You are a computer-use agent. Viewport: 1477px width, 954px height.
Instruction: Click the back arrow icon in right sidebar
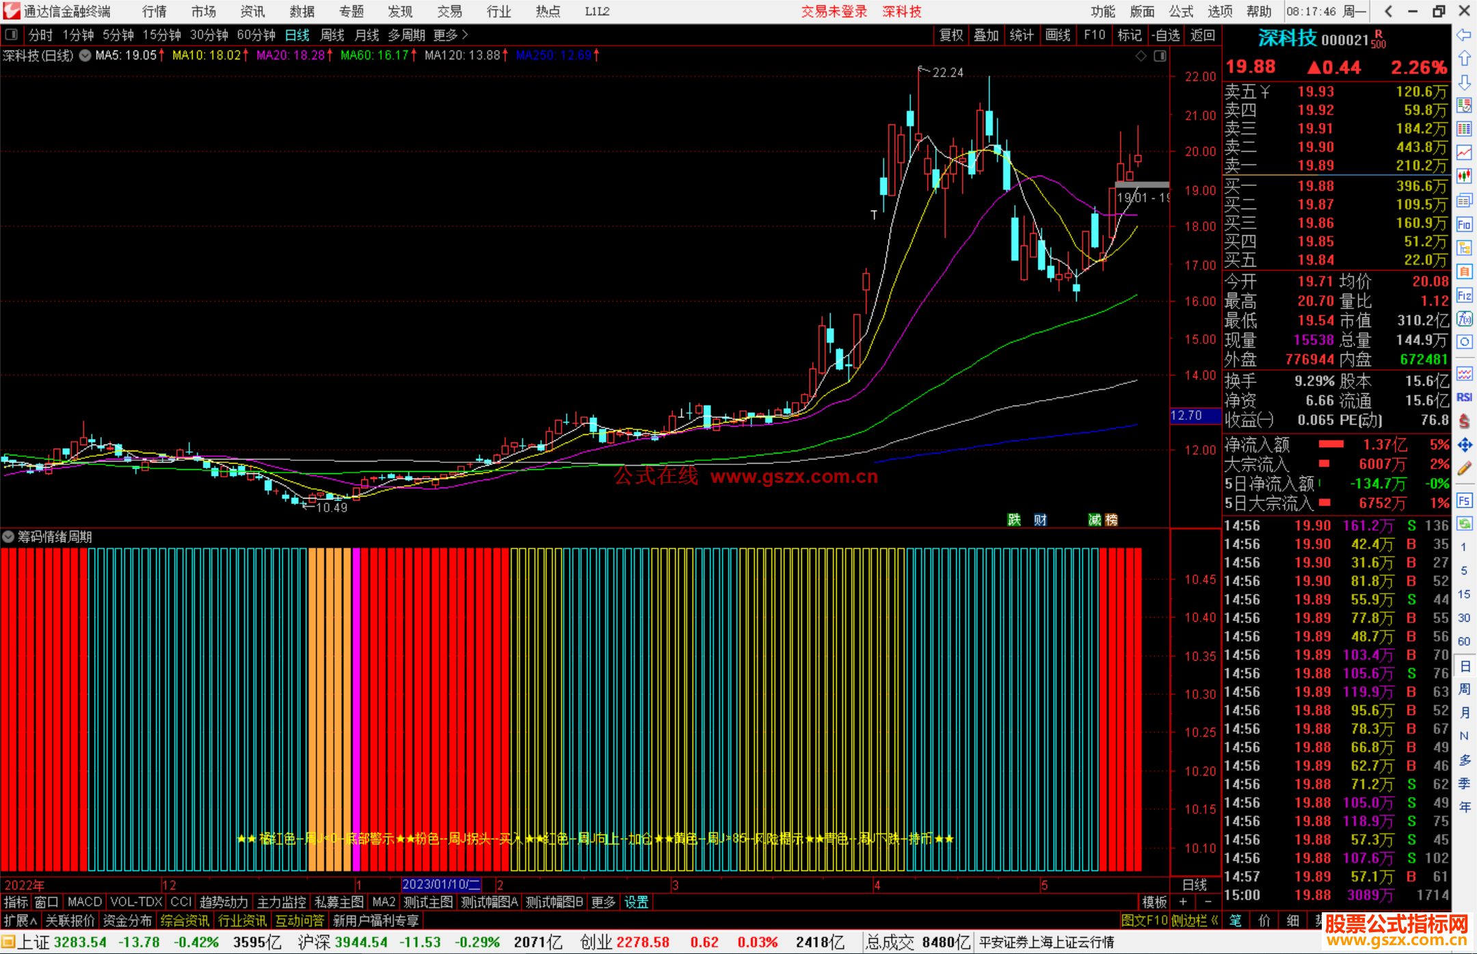pyautogui.click(x=1464, y=35)
